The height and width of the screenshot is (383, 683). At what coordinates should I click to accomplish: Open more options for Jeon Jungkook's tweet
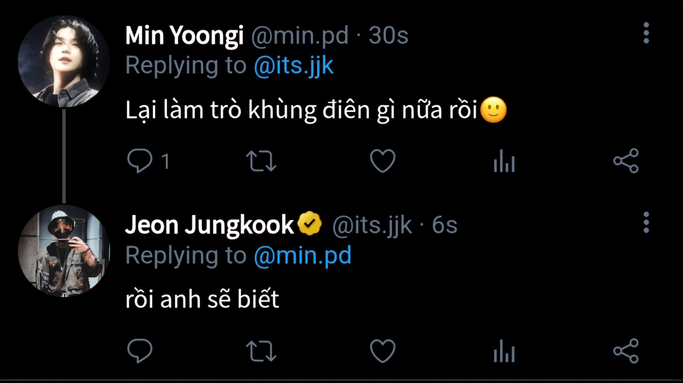click(x=646, y=223)
